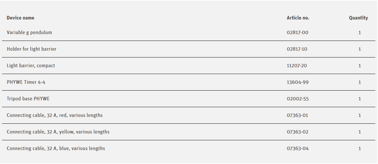378x164 pixels.
Task: Click the yellow connecting cable entry
Action: (58, 132)
